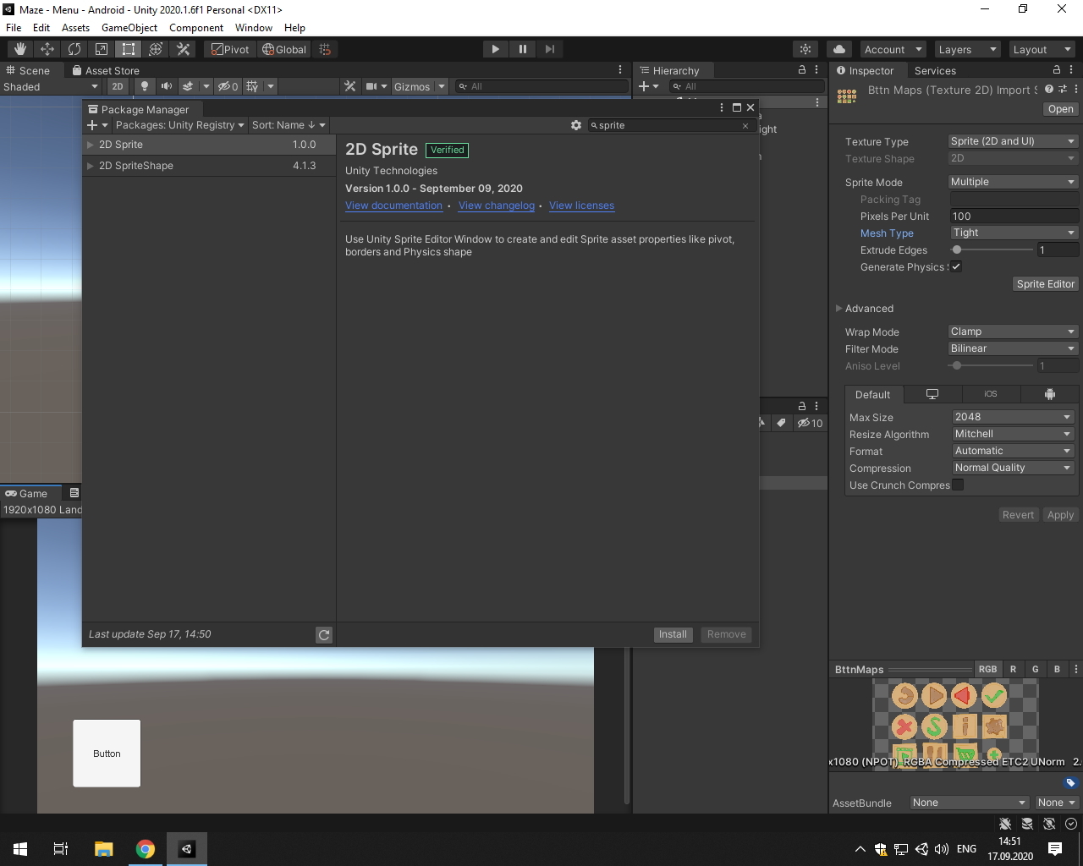Toggle scene lighting bulb icon
1083x866 pixels.
pos(145,86)
